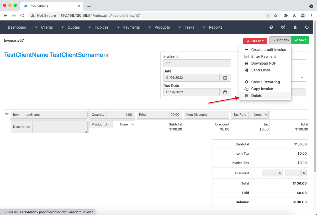Open settings via the gears icon
Screen dimensions: 317x215
283,27
